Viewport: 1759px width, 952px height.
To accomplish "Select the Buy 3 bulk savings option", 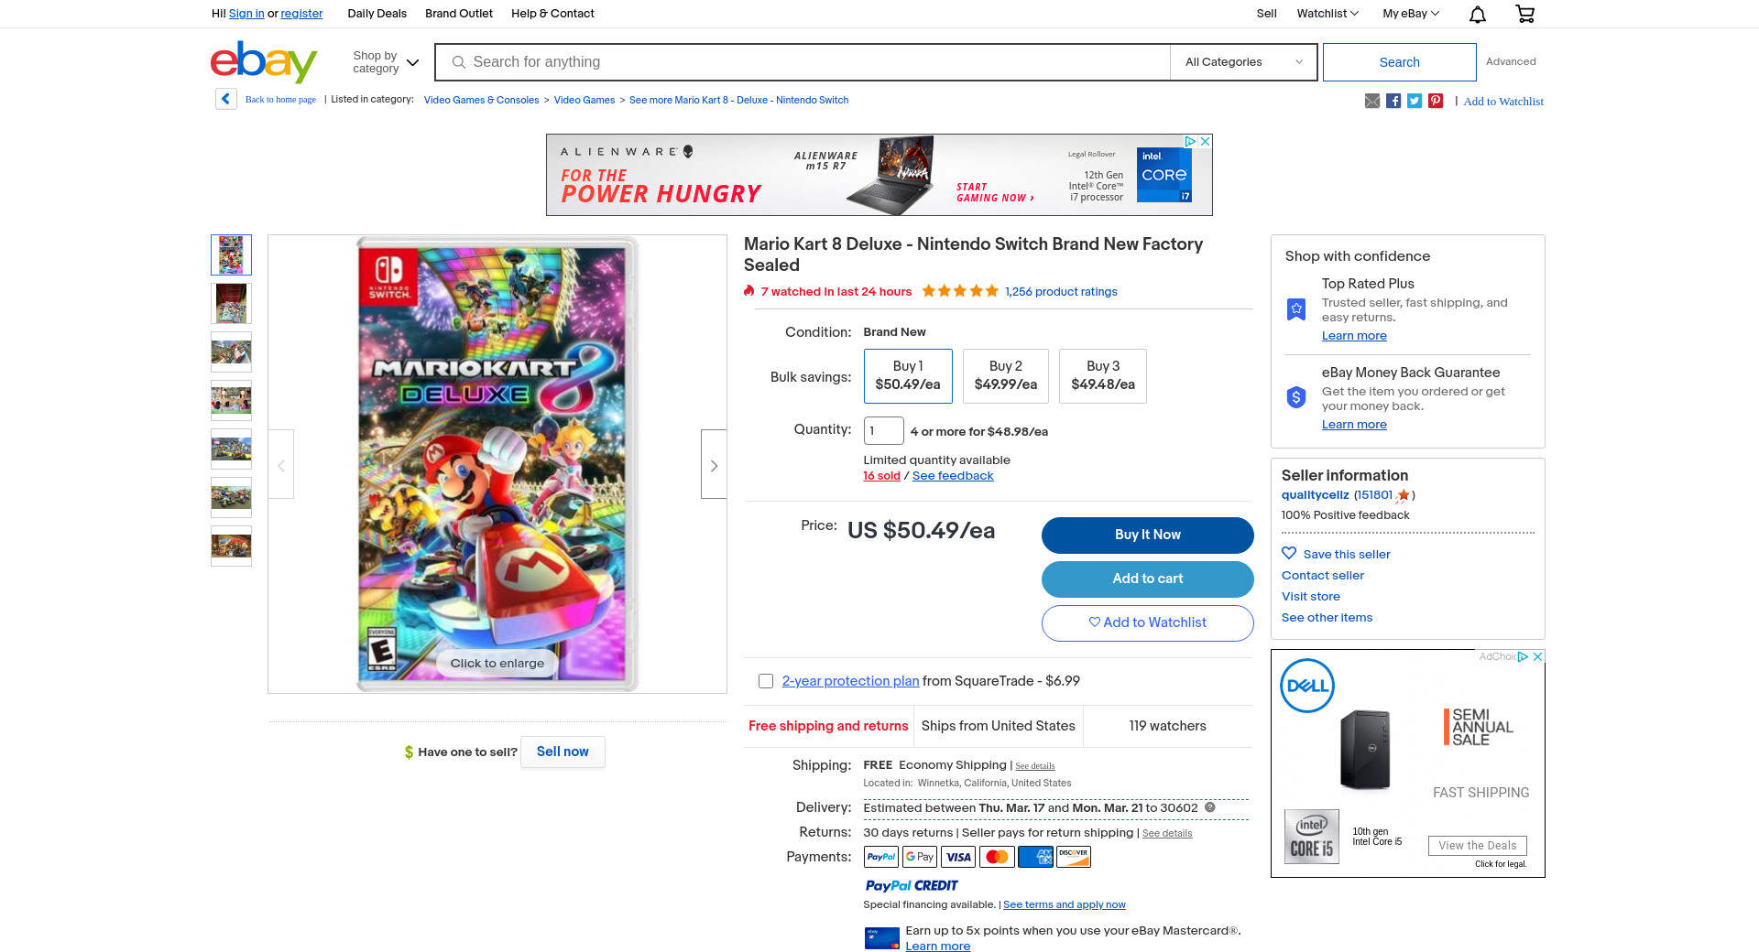I will coord(1103,375).
